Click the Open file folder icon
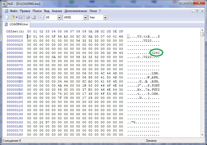This screenshot has height=145, width=207. pos(12,17)
